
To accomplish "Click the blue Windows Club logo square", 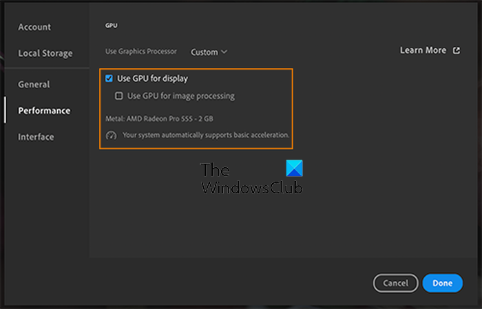I will (x=293, y=169).
